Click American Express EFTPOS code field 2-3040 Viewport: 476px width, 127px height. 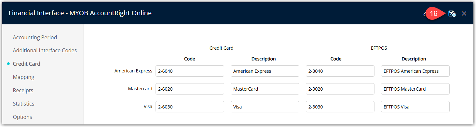point(340,71)
